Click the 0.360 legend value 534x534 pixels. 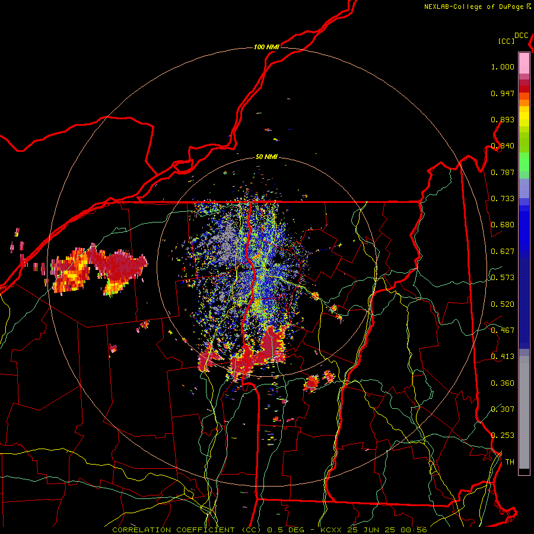[503, 383]
